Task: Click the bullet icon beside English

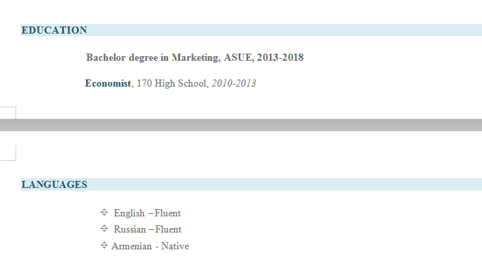Action: (104, 212)
